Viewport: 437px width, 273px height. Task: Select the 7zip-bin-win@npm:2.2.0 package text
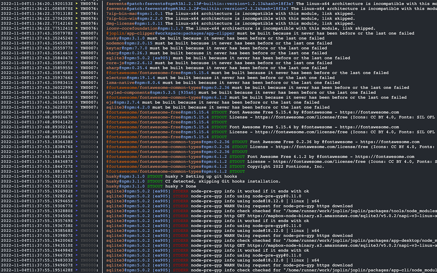[x=135, y=18]
